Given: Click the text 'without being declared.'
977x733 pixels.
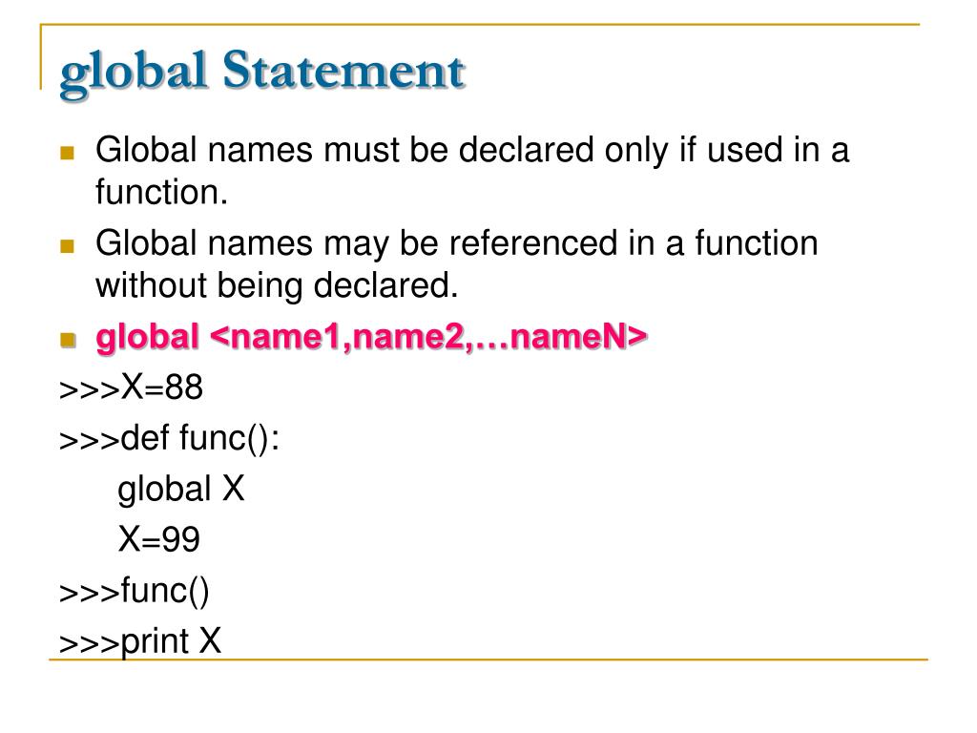Looking at the screenshot, I should (x=278, y=285).
